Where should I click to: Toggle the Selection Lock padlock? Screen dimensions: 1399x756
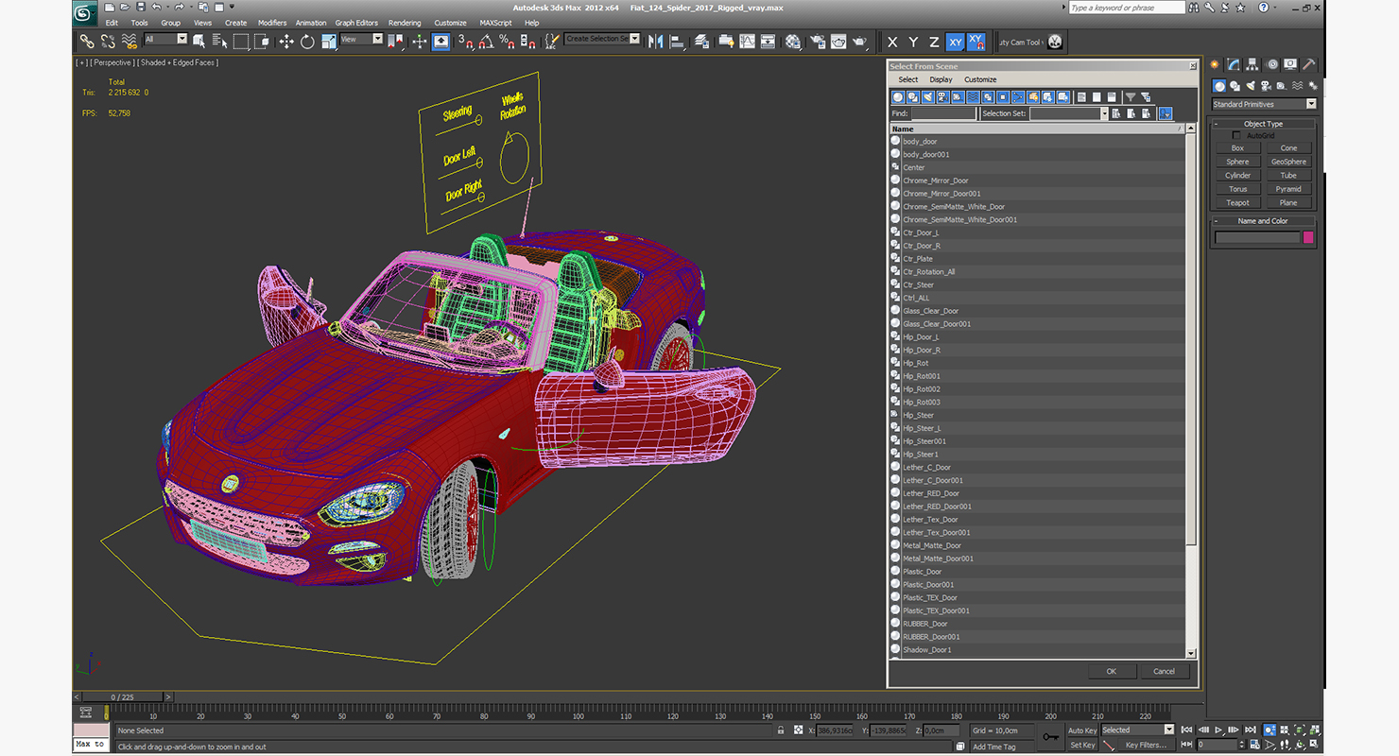[780, 730]
